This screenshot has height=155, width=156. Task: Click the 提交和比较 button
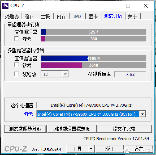124,129
